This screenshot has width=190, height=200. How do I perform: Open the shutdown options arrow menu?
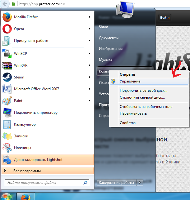pyautogui.click(x=140, y=183)
